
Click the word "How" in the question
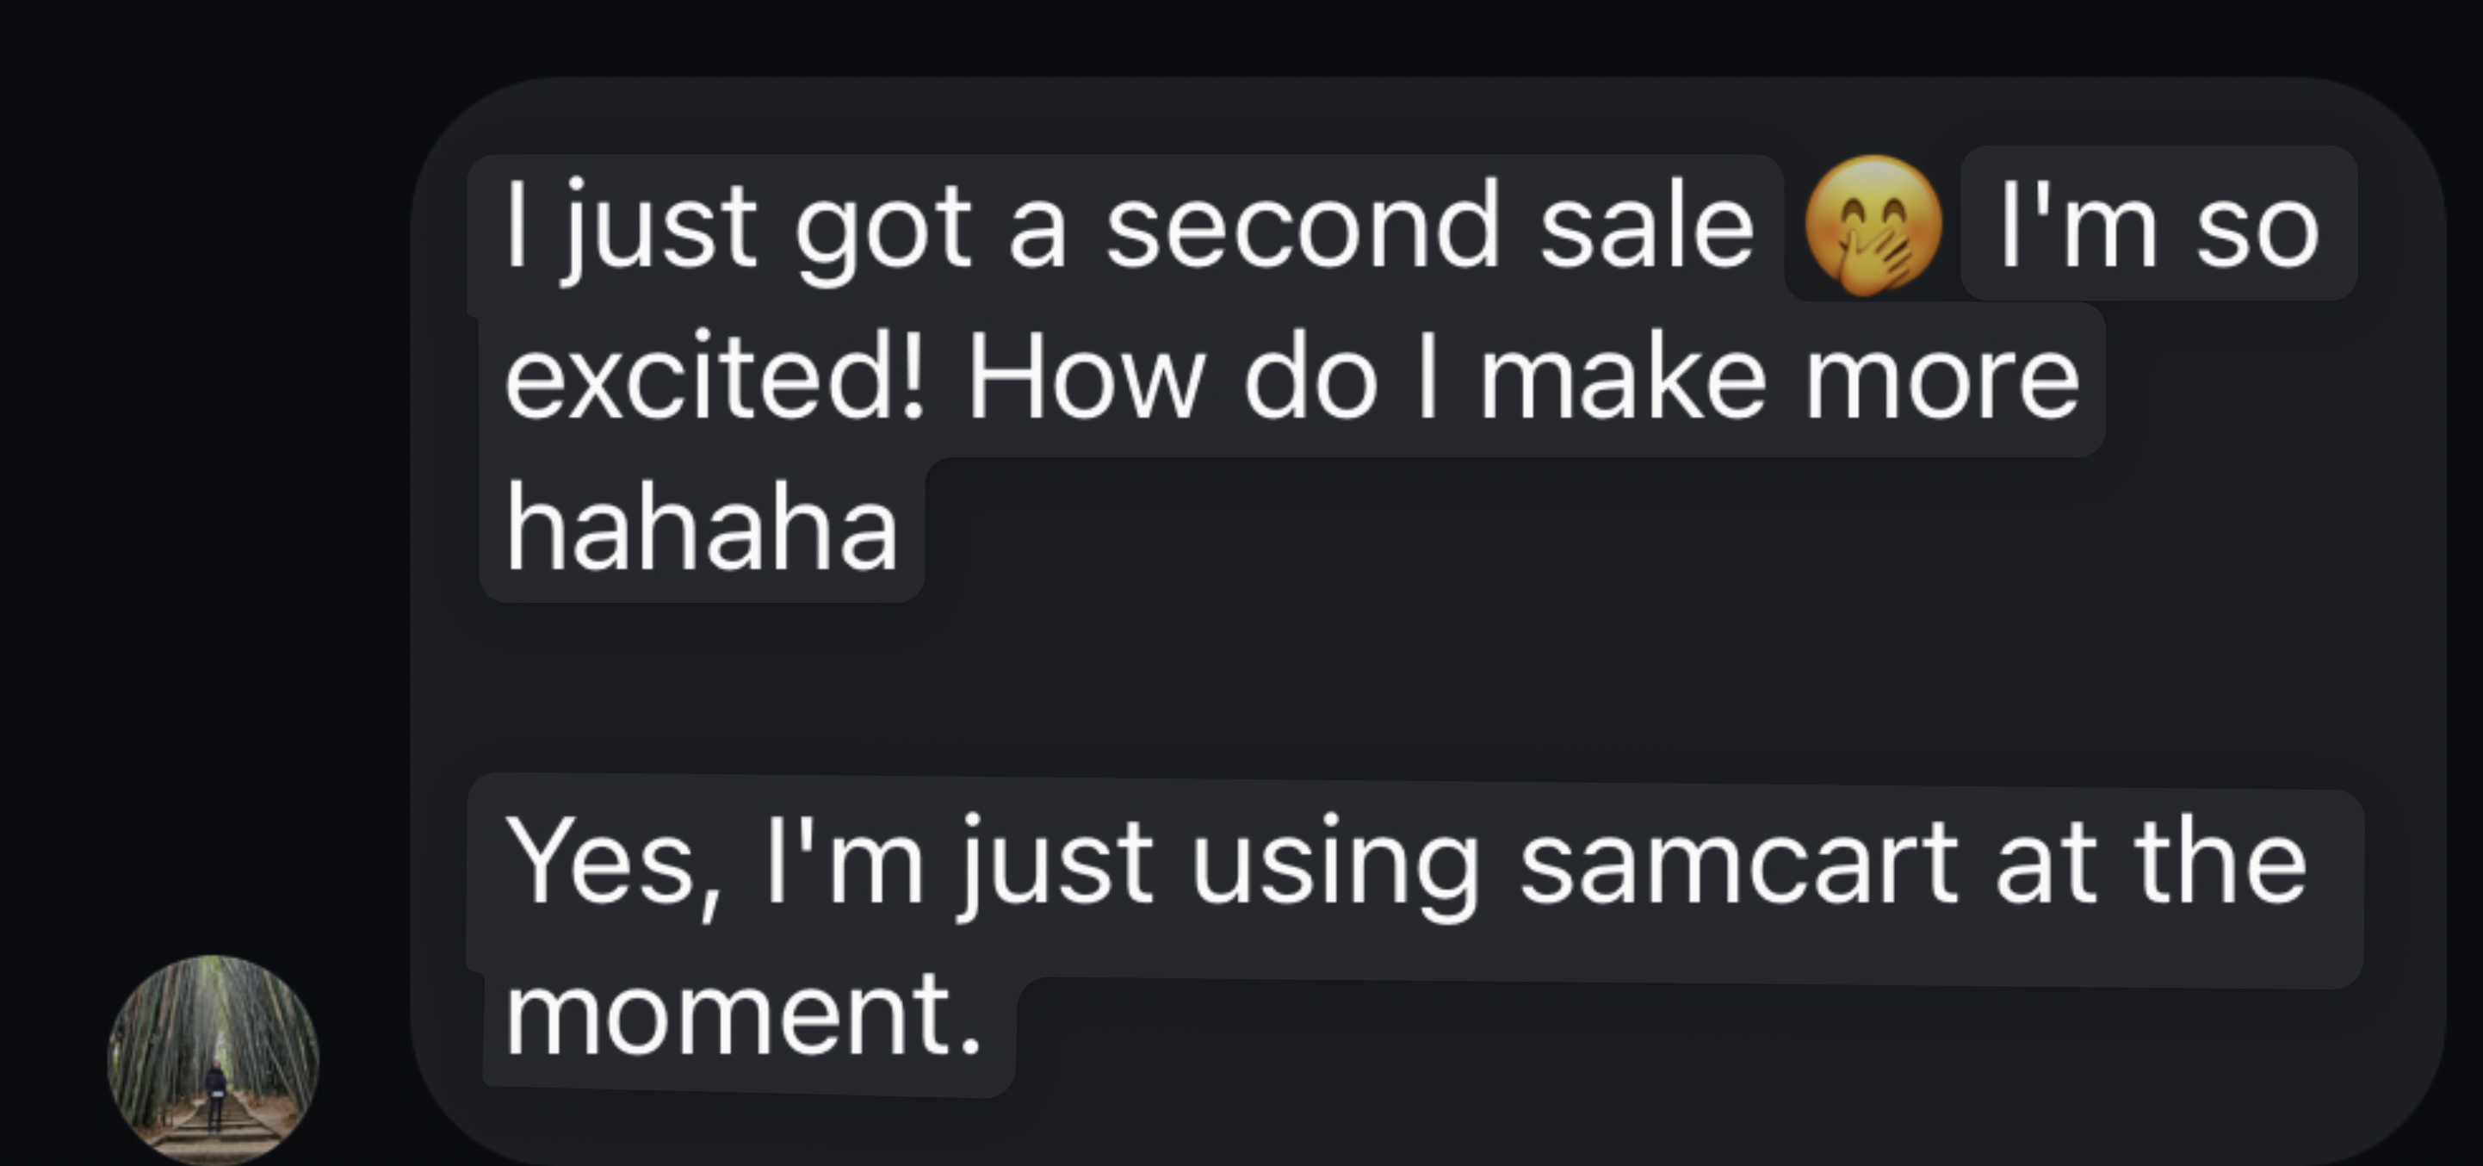click(x=1086, y=379)
